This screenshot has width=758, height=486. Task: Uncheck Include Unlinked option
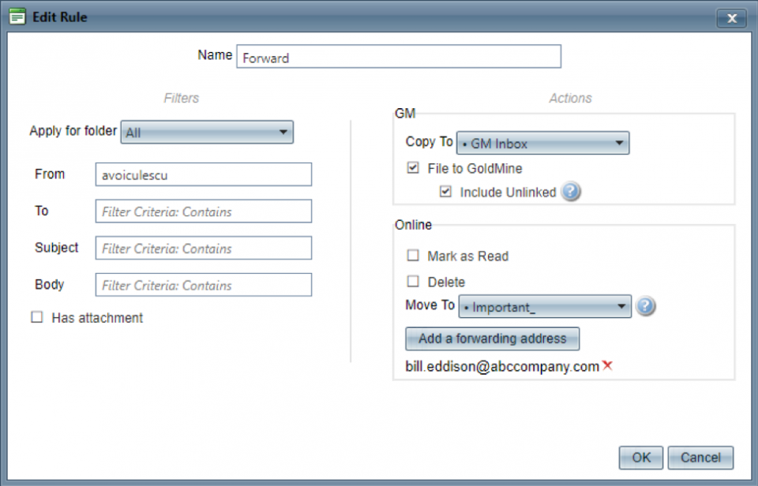(445, 191)
